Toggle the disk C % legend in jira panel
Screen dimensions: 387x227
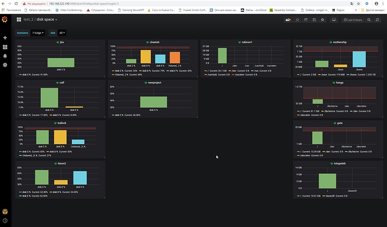click(29, 74)
